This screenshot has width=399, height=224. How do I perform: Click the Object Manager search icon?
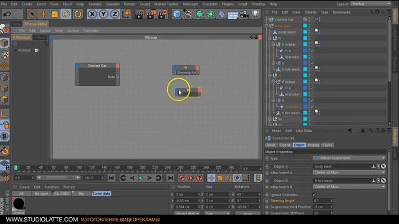(x=372, y=12)
